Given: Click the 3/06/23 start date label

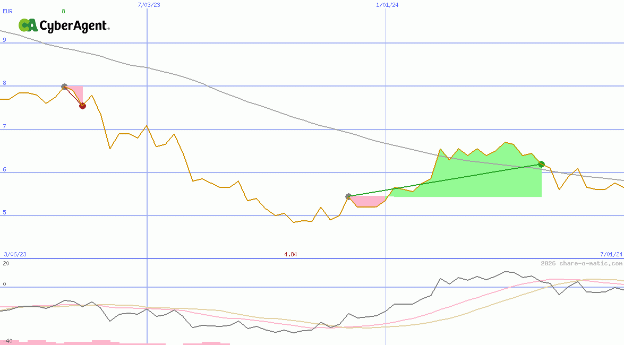Looking at the screenshot, I should [15, 254].
